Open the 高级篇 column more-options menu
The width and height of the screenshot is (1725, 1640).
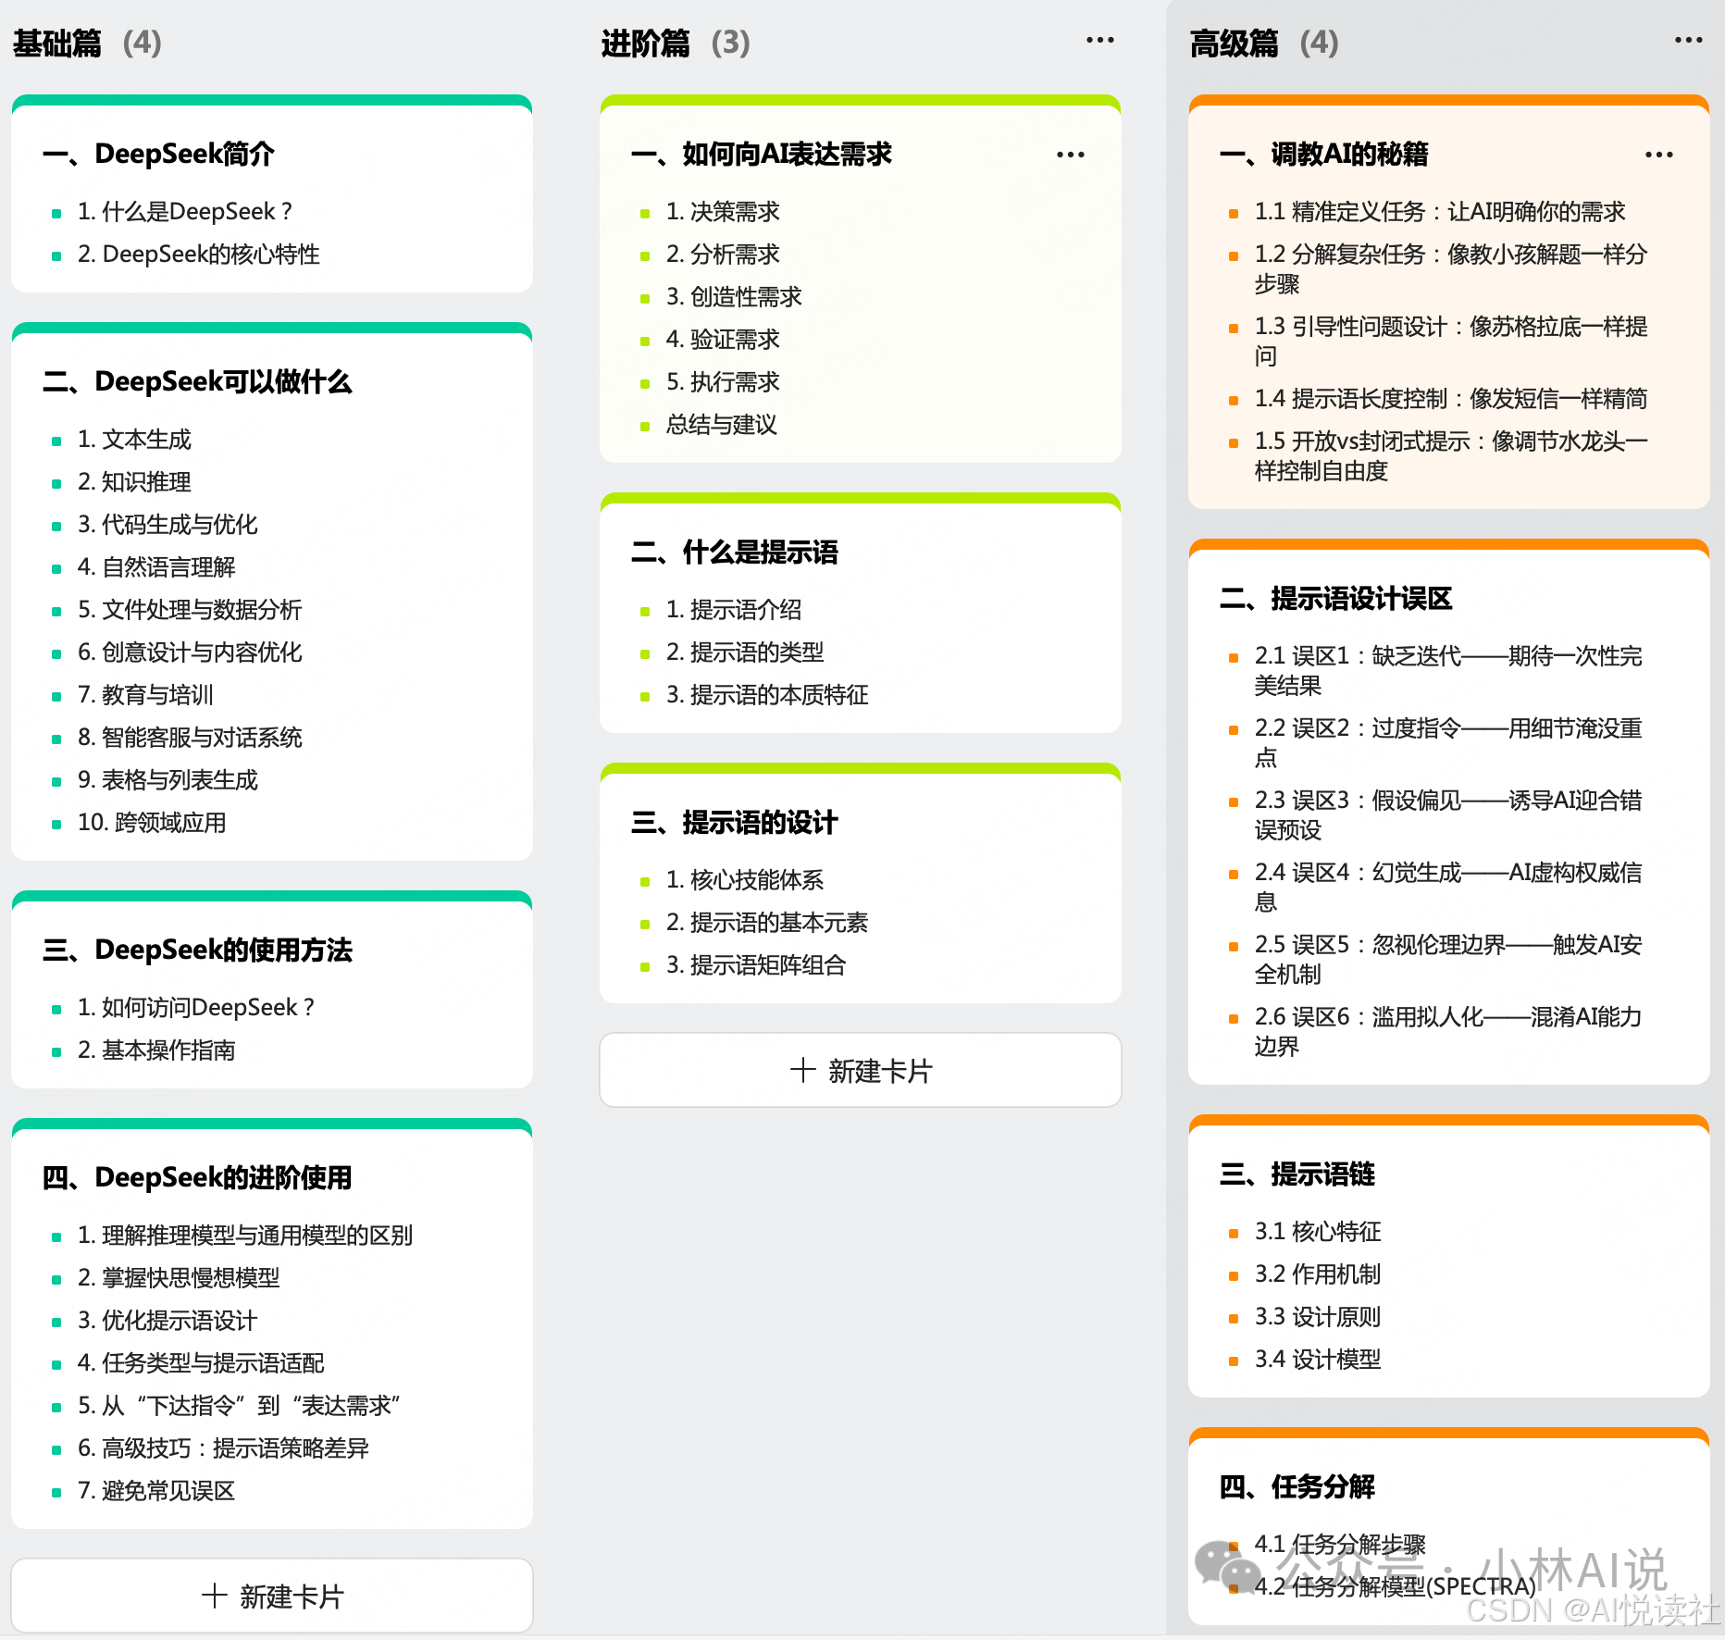(x=1688, y=41)
